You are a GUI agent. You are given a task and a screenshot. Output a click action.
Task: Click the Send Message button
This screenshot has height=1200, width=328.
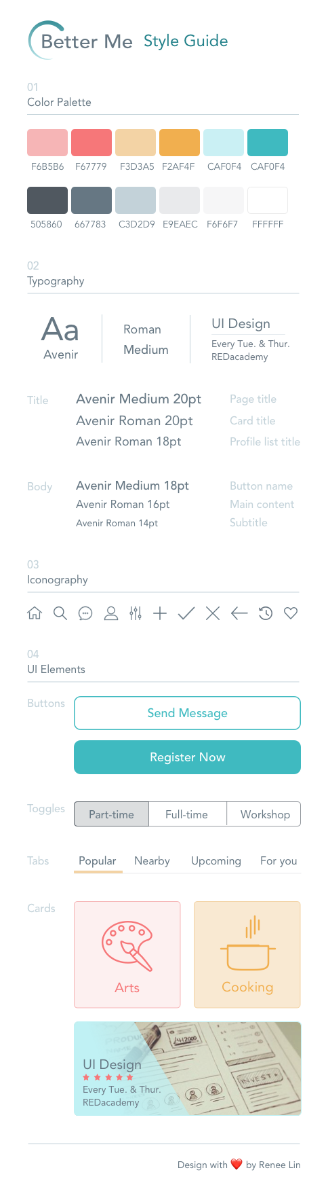pos(187,713)
